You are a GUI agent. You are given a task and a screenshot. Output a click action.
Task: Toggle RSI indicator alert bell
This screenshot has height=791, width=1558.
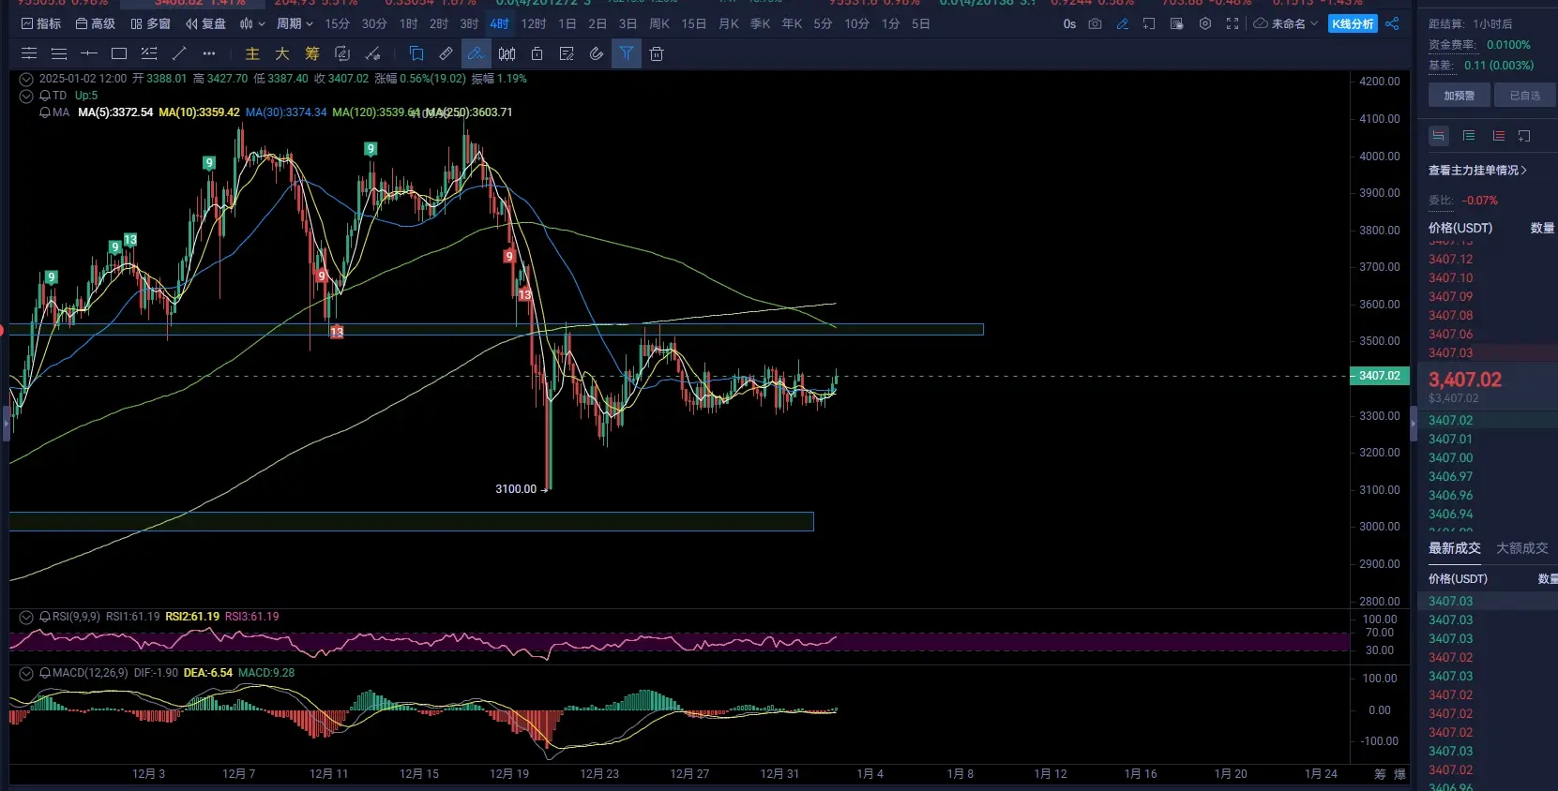click(x=45, y=617)
